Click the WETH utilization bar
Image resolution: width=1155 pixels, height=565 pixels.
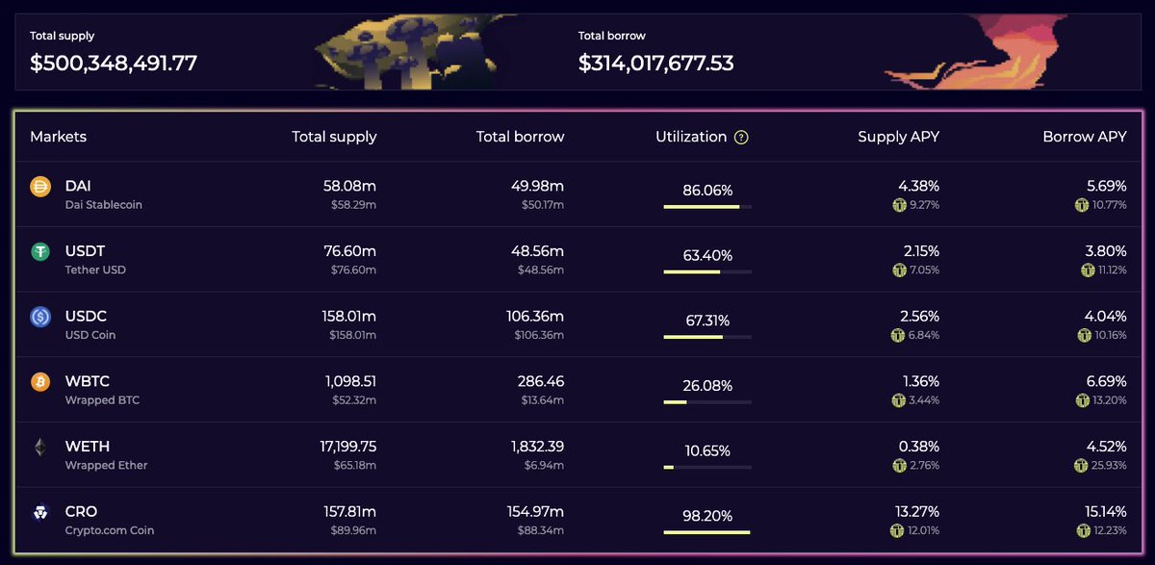pos(707,467)
